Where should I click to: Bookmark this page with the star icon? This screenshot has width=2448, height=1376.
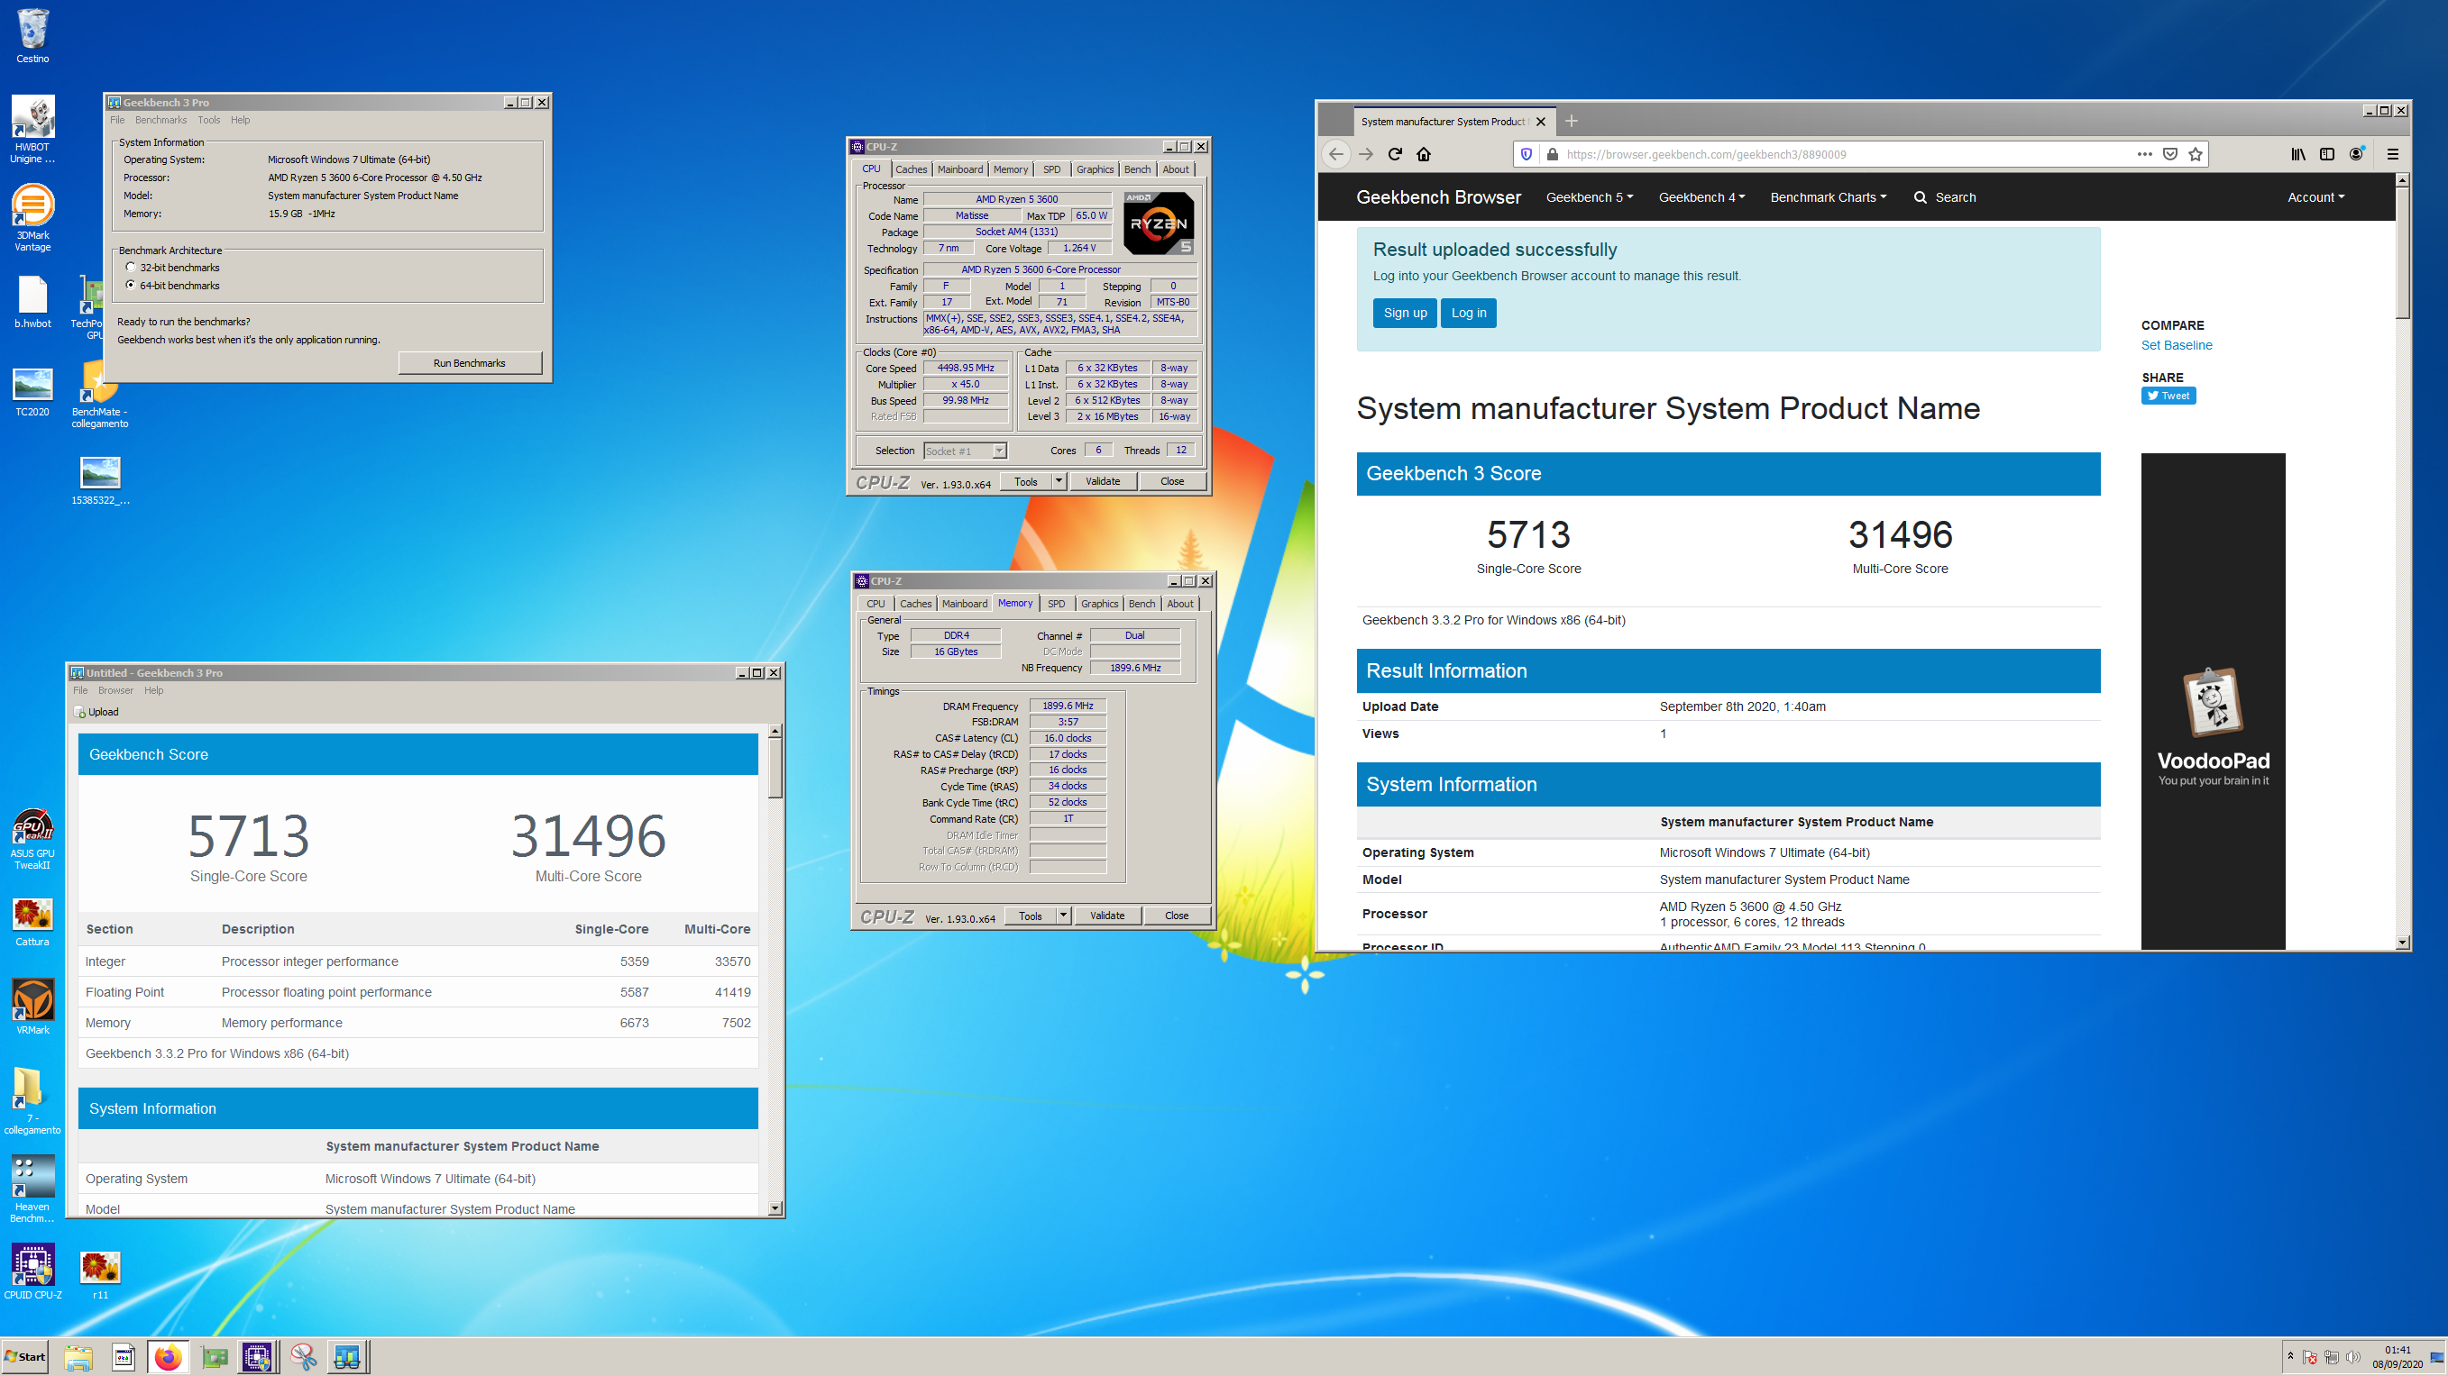[x=2196, y=154]
